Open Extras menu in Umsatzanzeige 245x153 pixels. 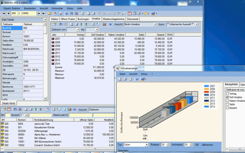[x=144, y=74]
